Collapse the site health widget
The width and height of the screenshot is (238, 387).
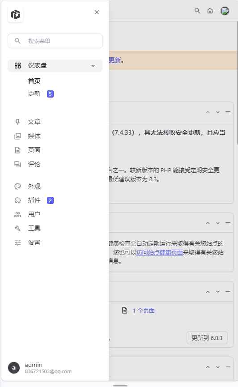pyautogui.click(x=228, y=223)
